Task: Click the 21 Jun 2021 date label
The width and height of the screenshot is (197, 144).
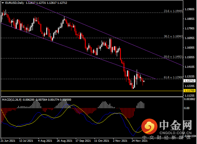Action: (x=8, y=141)
